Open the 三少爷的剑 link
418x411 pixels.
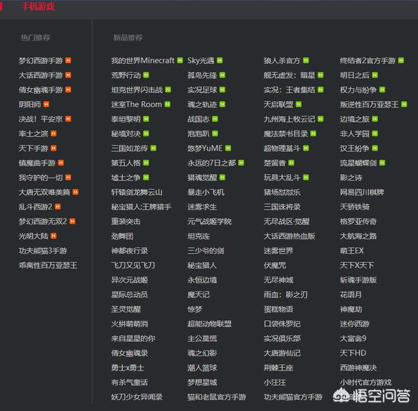coord(206,251)
